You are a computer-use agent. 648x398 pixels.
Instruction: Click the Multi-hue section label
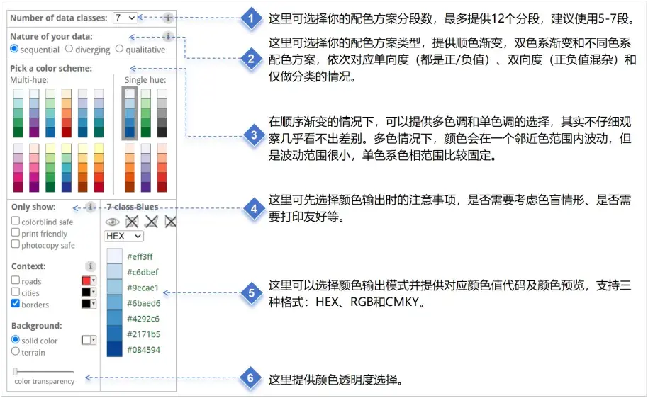pos(29,80)
